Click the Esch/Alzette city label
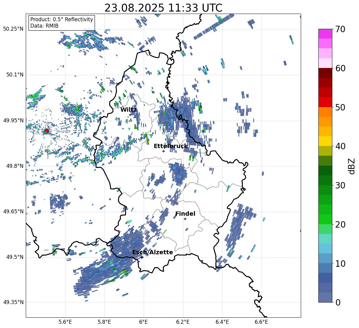359x328 pixels. 153,252
